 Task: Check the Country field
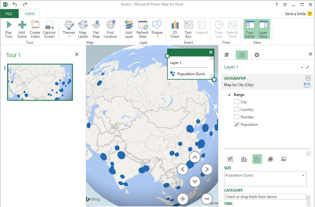(237, 109)
